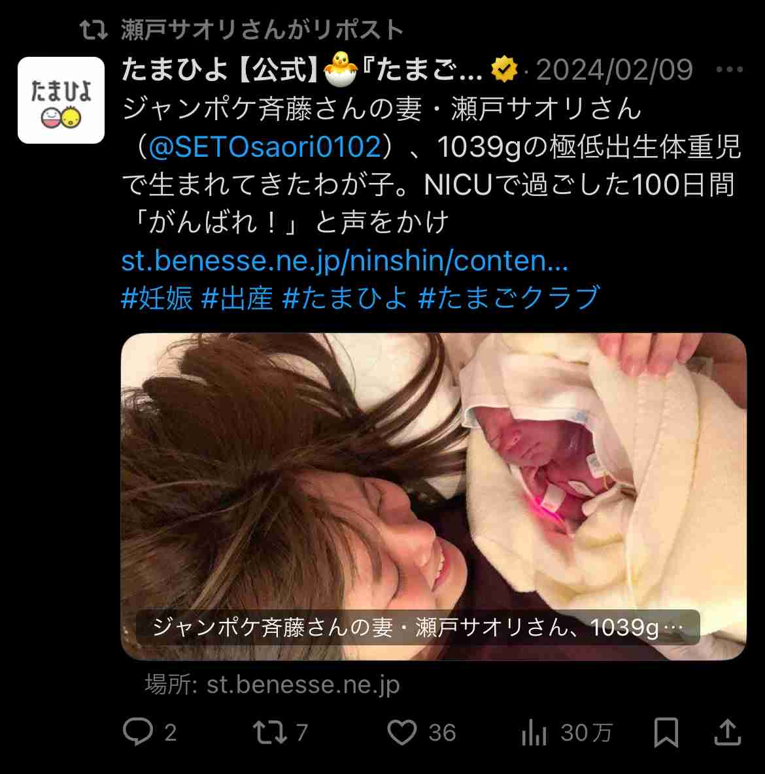The height and width of the screenshot is (774, 765).
Task: Open the link preview photo card
Action: click(x=433, y=496)
